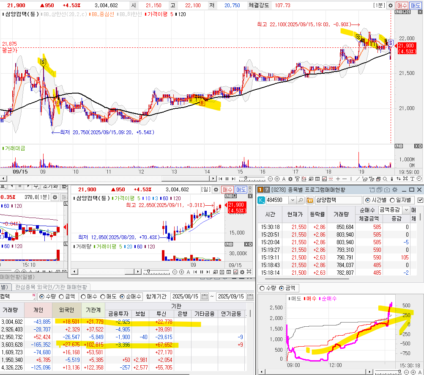Open 금액증감 column dropdown
424x375 pixels.
(406, 210)
